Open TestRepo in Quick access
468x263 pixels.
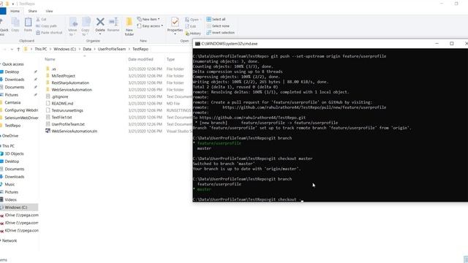pyautogui.click(x=12, y=126)
